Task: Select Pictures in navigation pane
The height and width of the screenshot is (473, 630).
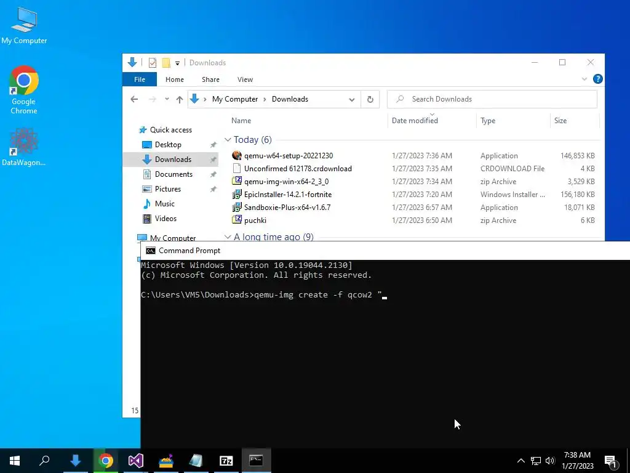Action: 168,189
